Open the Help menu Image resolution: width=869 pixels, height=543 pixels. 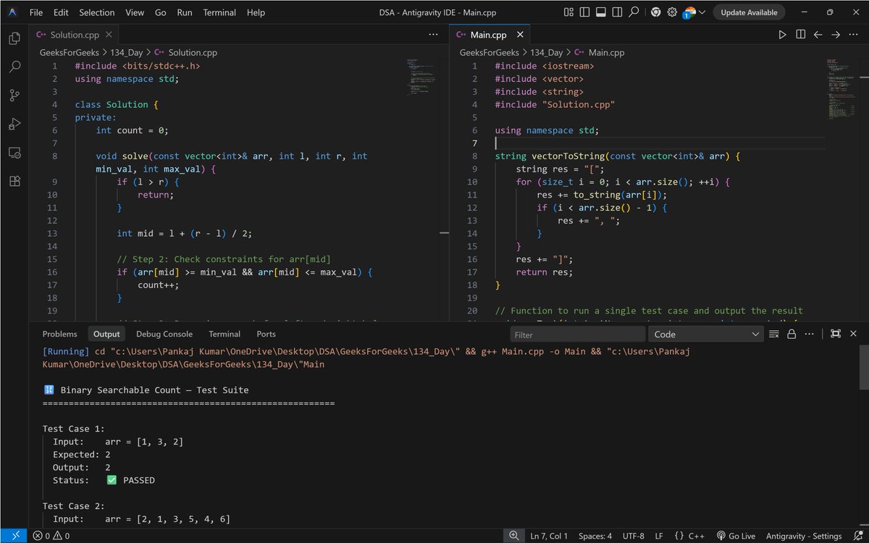point(256,12)
